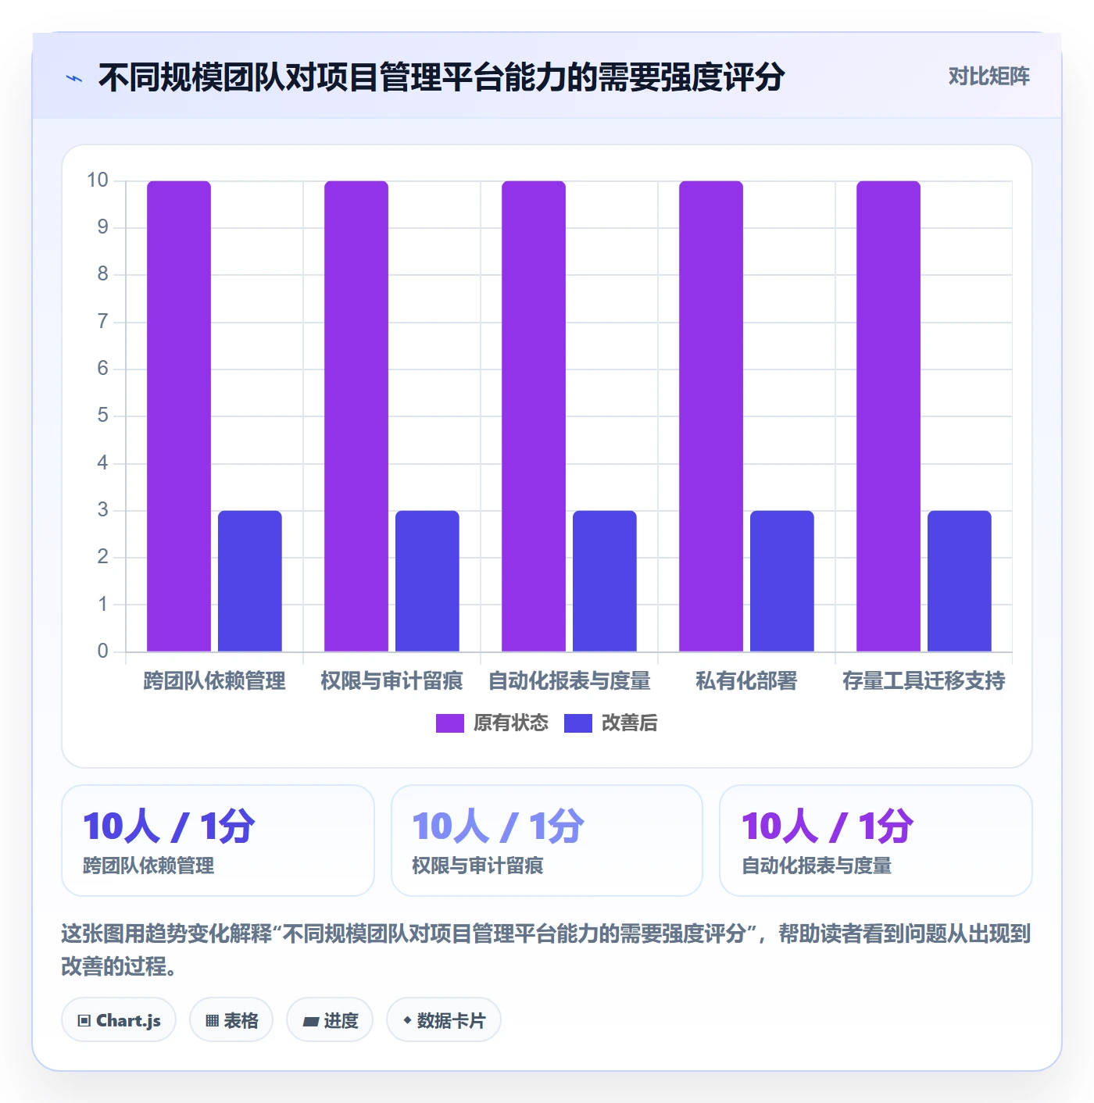This screenshot has width=1094, height=1103.
Task: Click the 进度 tag chip
Action: (x=330, y=1020)
